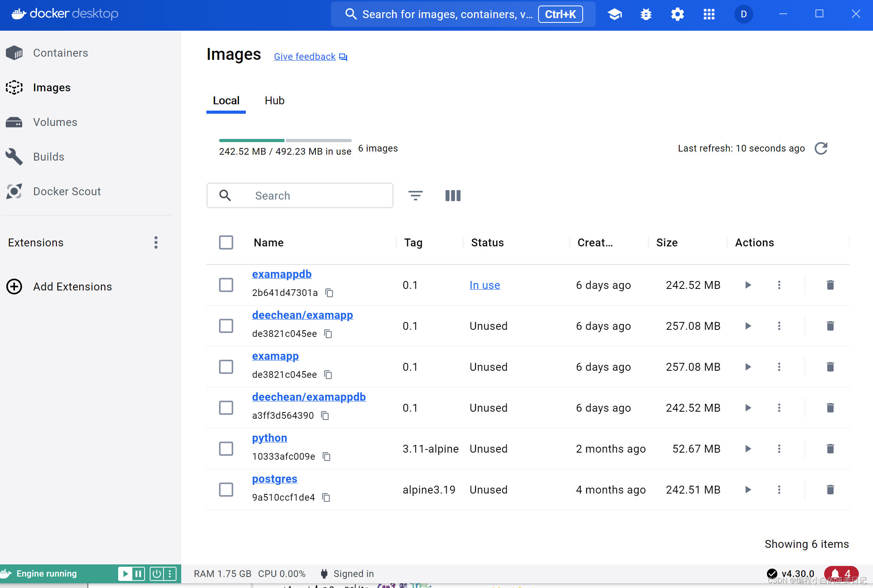Copy image ID a3ff3d564390

click(x=325, y=416)
